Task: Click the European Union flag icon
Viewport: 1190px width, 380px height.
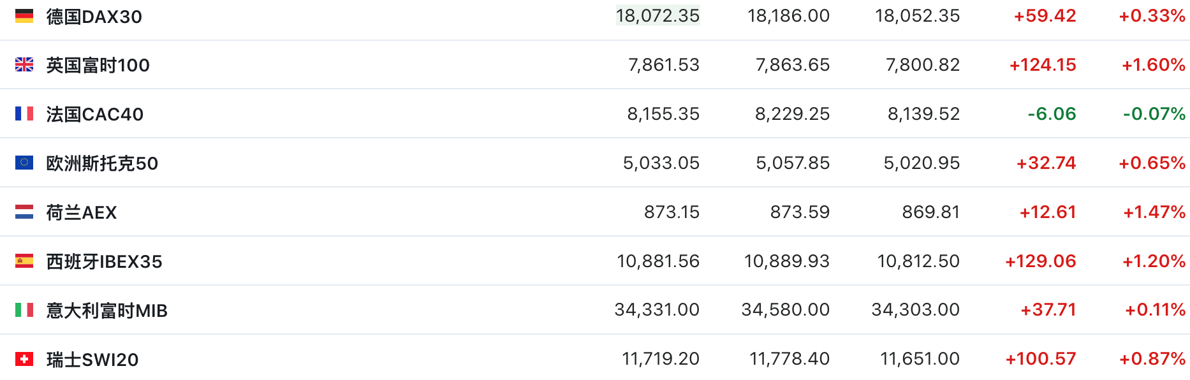Action: point(24,163)
